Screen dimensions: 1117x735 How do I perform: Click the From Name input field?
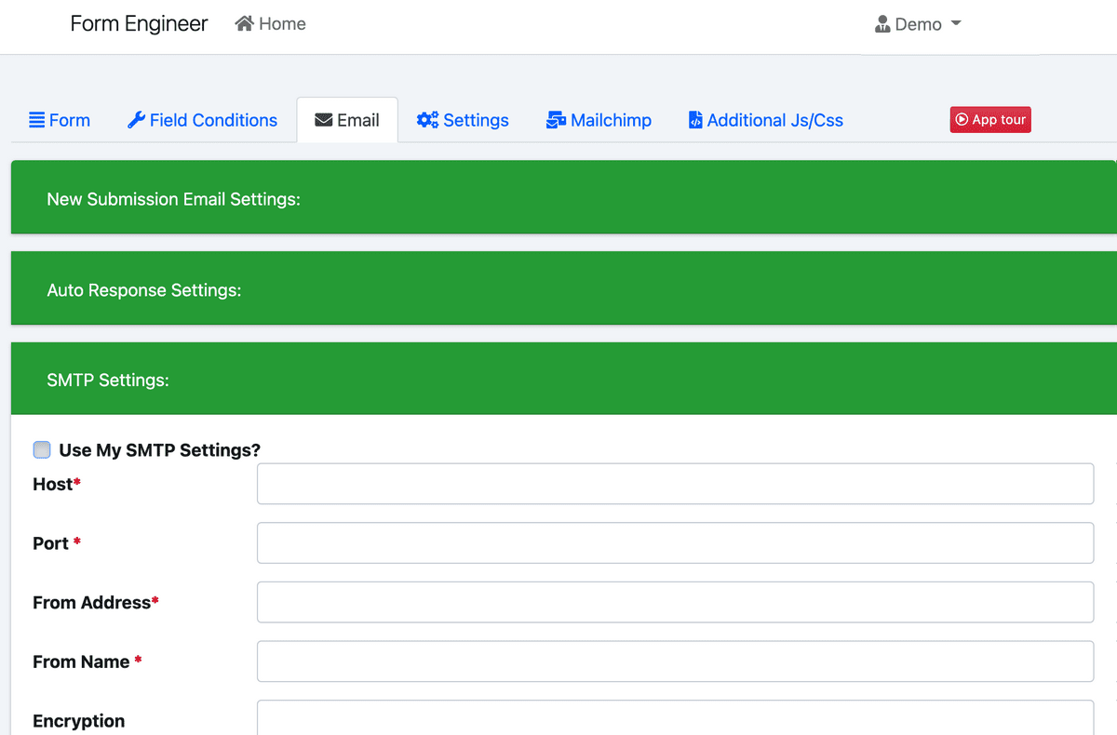(x=675, y=661)
